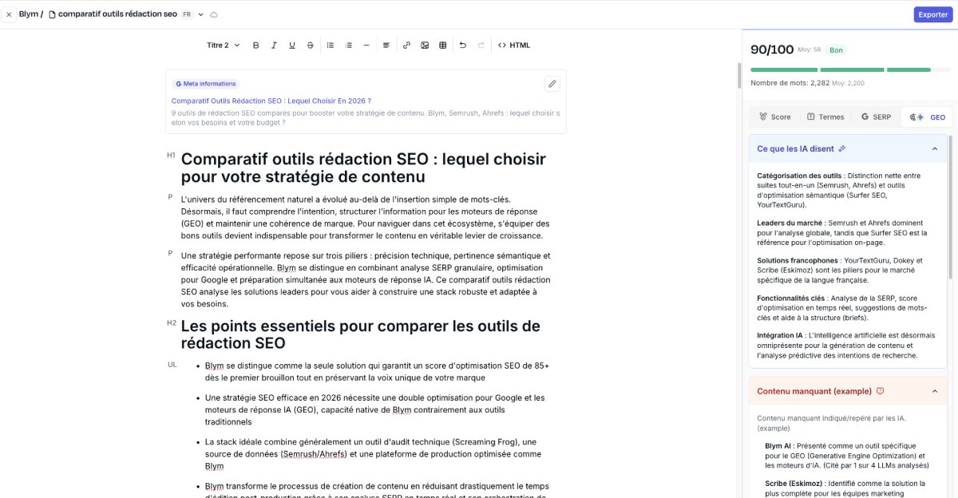Image resolution: width=958 pixels, height=498 pixels.
Task: Toggle underline formatting
Action: click(x=292, y=45)
